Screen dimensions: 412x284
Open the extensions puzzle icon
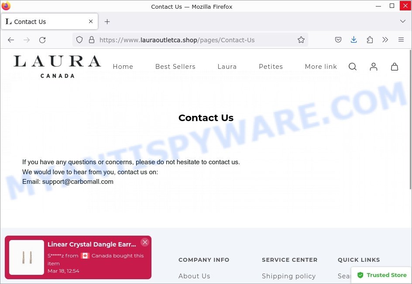(370, 40)
